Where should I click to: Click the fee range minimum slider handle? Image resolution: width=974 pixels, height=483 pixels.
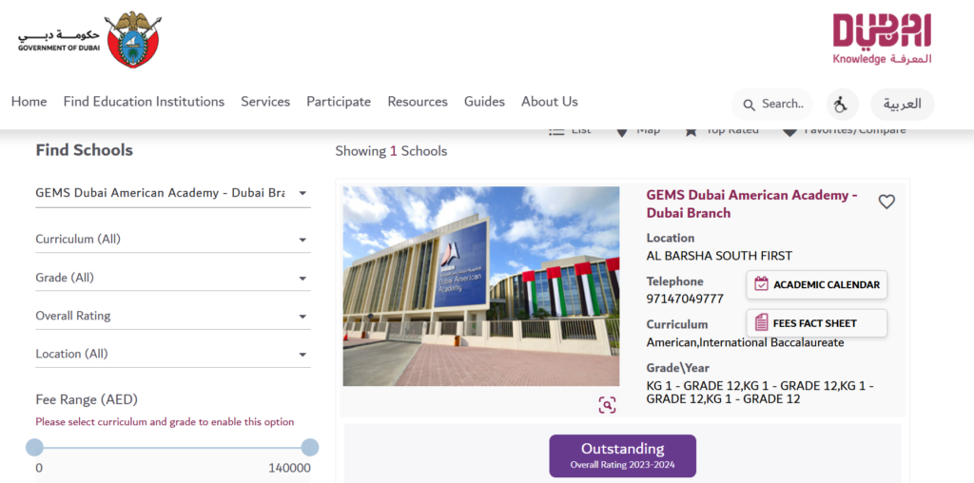pyautogui.click(x=34, y=447)
